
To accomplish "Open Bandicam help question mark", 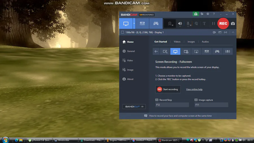I will tap(214, 14).
